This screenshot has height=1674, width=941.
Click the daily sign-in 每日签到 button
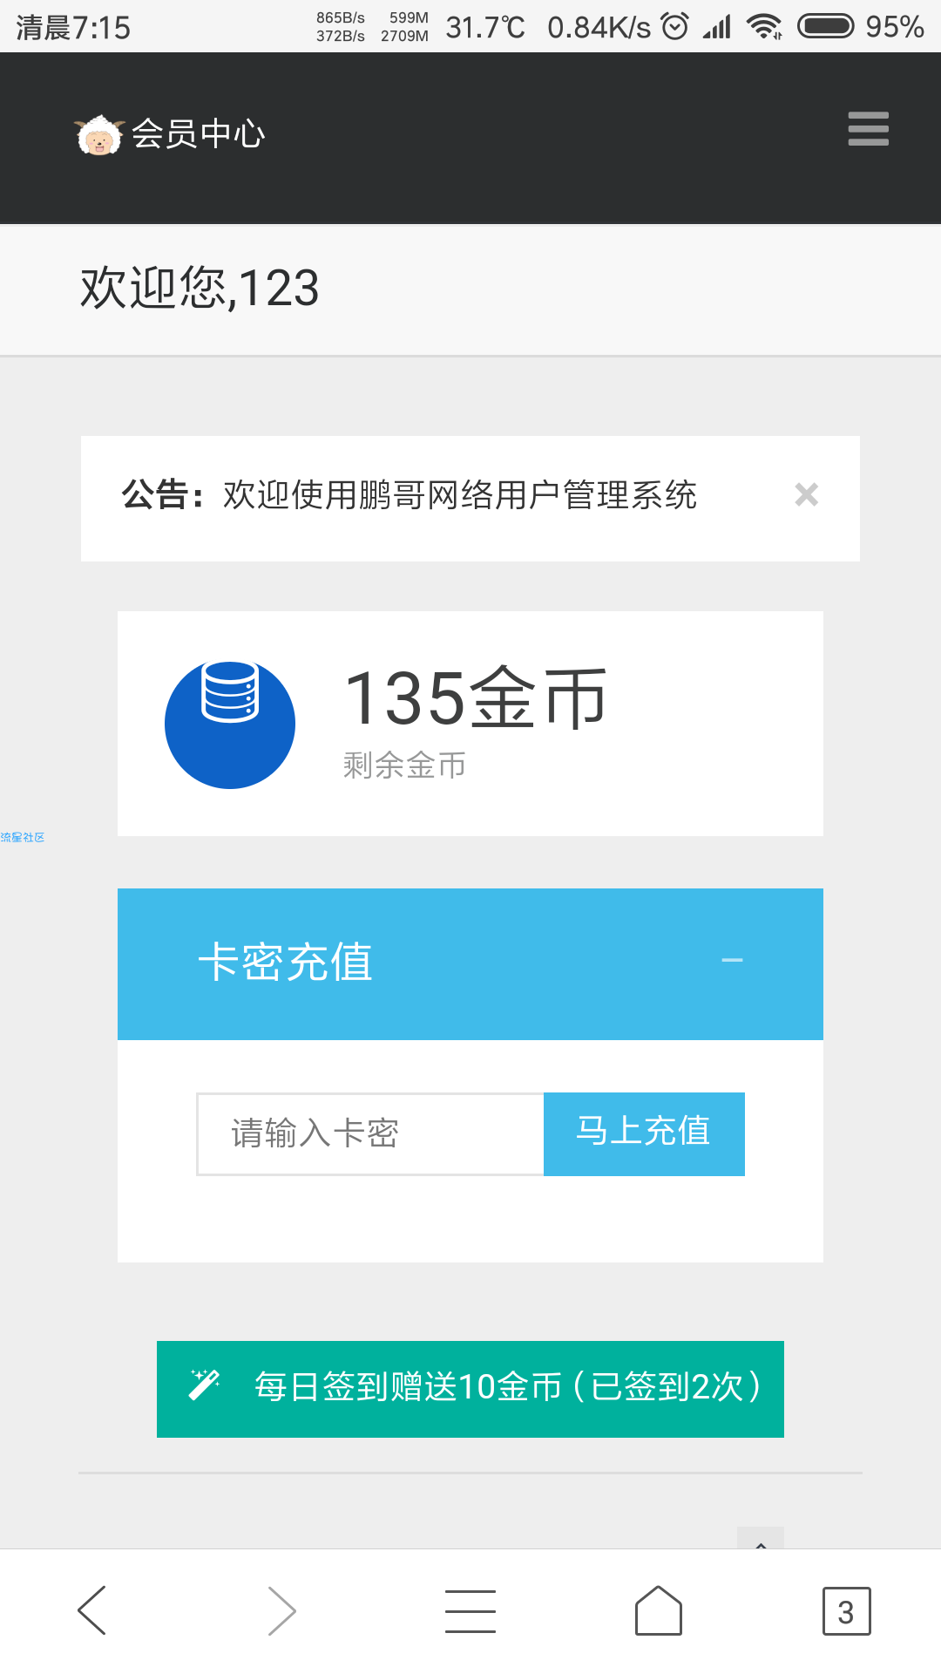(470, 1388)
